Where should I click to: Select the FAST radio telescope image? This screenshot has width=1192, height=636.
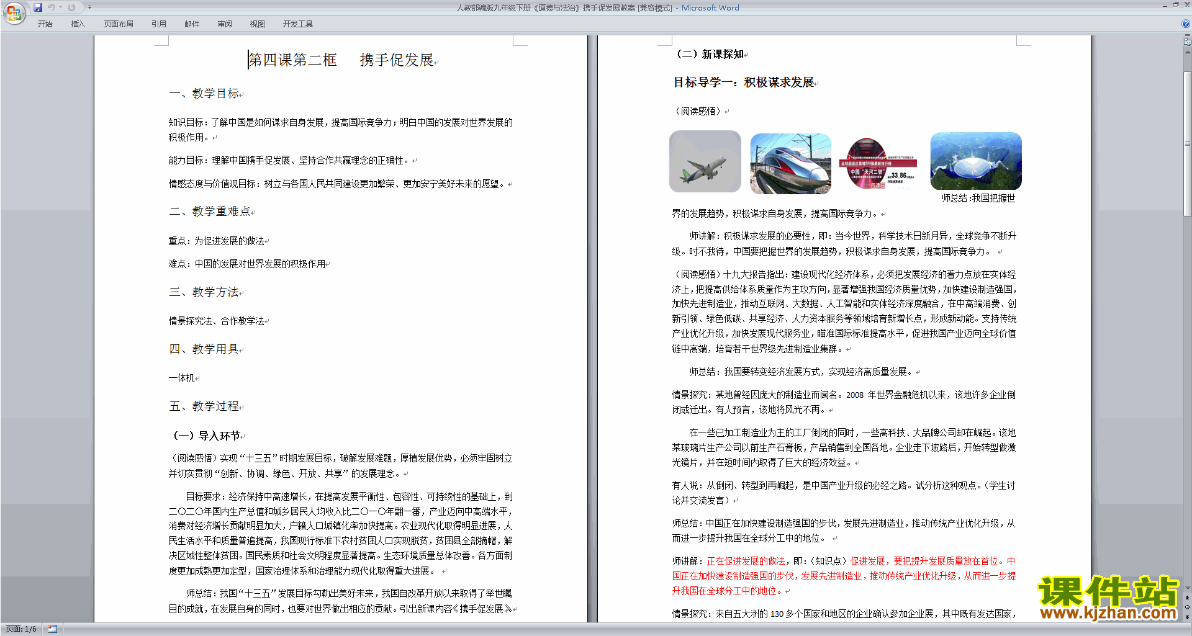pos(975,161)
